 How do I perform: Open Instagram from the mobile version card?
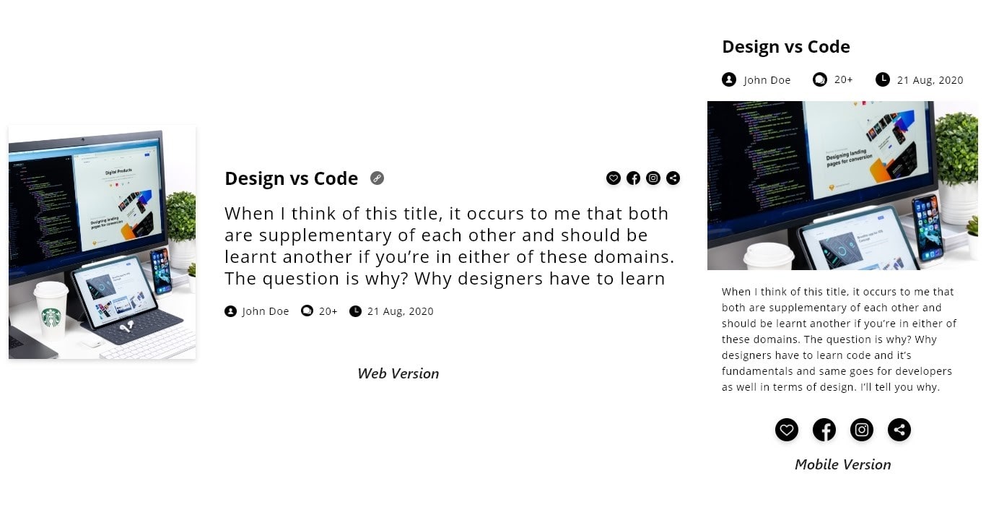tap(862, 430)
